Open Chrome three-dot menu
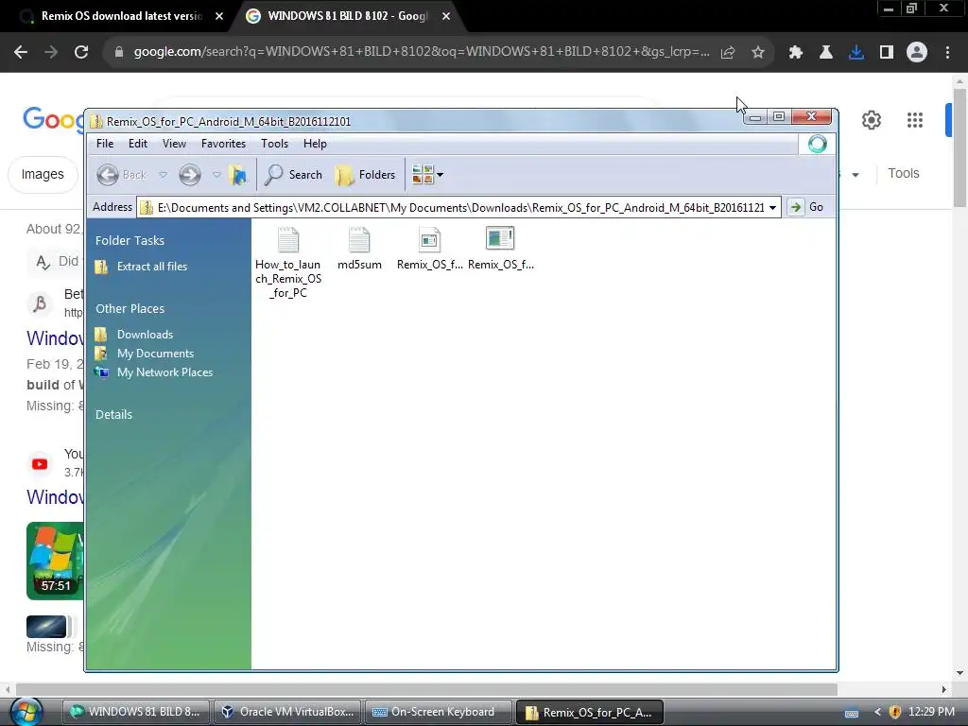This screenshot has height=726, width=968. [x=947, y=53]
